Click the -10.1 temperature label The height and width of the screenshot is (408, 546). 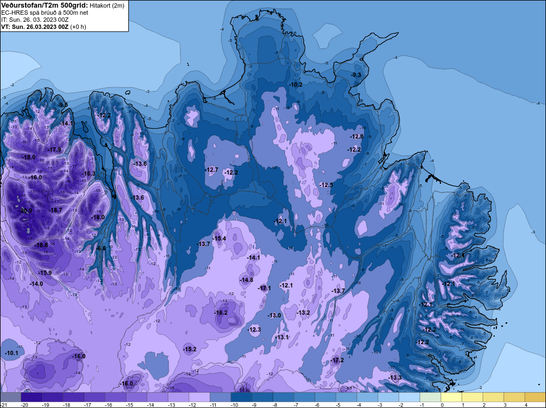[11, 353]
